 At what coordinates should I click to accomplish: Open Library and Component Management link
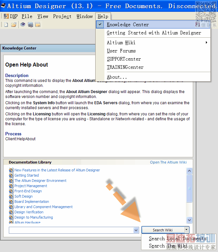click(44, 207)
